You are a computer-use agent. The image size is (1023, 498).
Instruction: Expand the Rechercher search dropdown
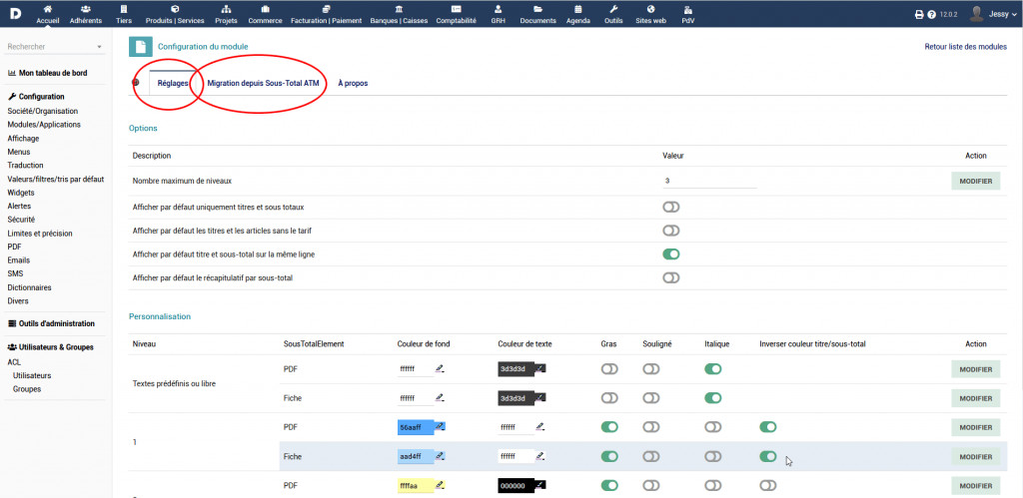[99, 47]
